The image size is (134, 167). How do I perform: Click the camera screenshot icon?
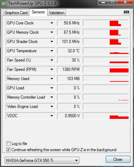click(126, 12)
